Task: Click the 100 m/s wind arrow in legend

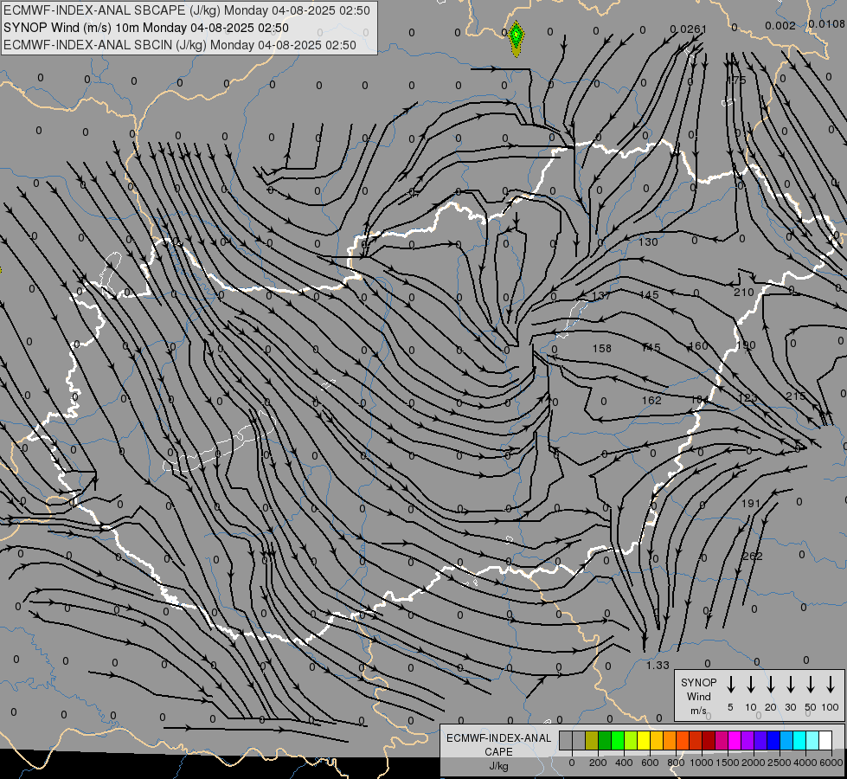Action: (x=831, y=685)
